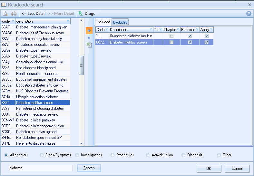254x176 pixels.
Task: Click the Readcode search book icon
Action: [4, 5]
